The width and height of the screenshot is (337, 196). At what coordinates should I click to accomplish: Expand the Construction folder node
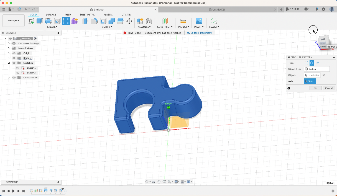pos(9,78)
